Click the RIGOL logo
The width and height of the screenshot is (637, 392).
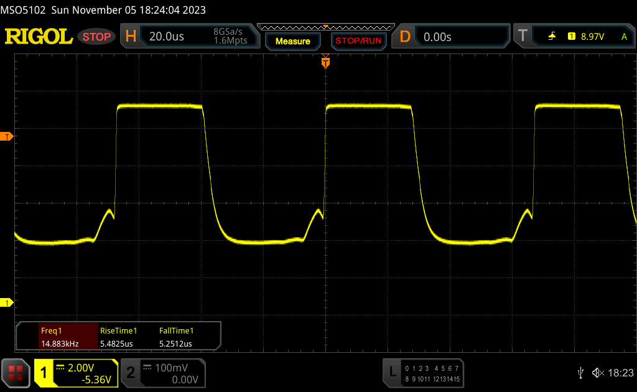pyautogui.click(x=39, y=37)
